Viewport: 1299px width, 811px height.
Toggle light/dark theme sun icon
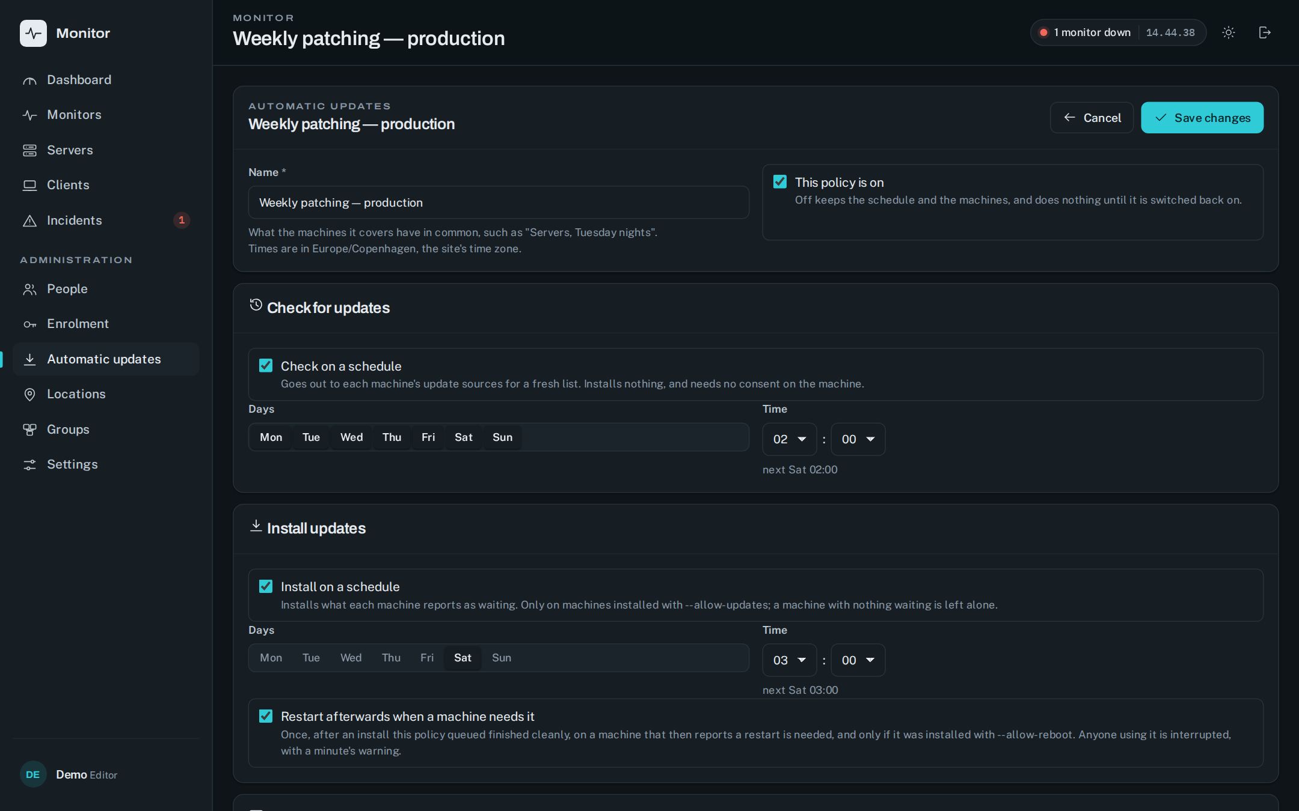coord(1229,32)
